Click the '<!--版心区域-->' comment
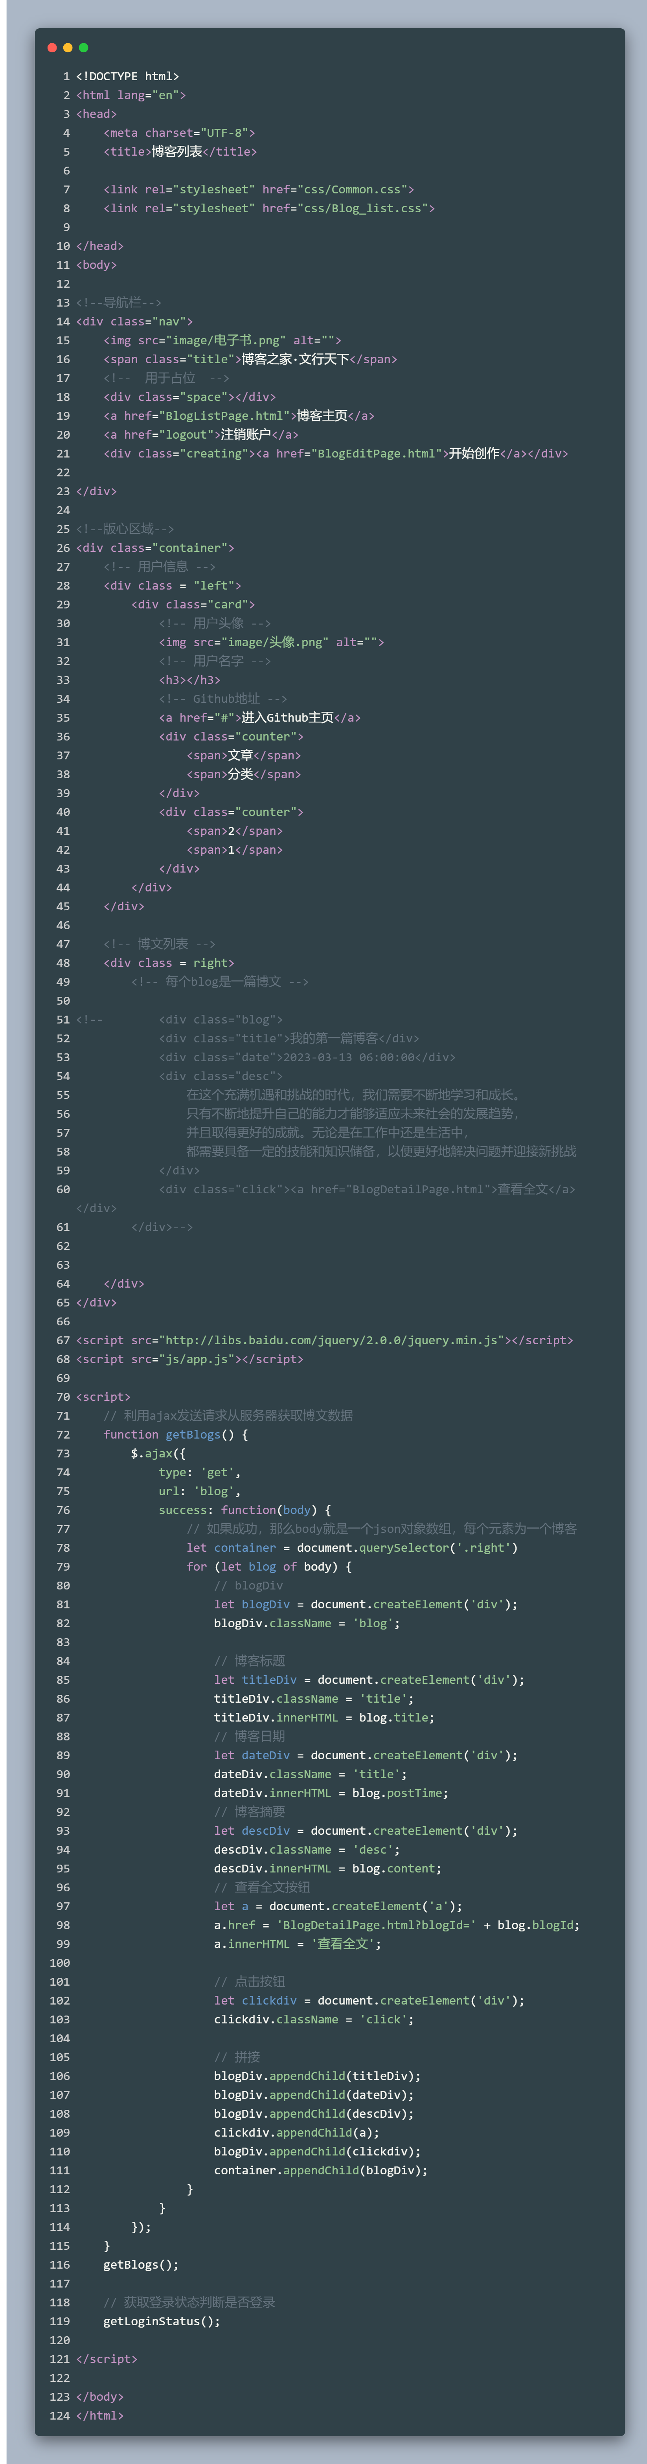The image size is (647, 2464). pyautogui.click(x=125, y=529)
